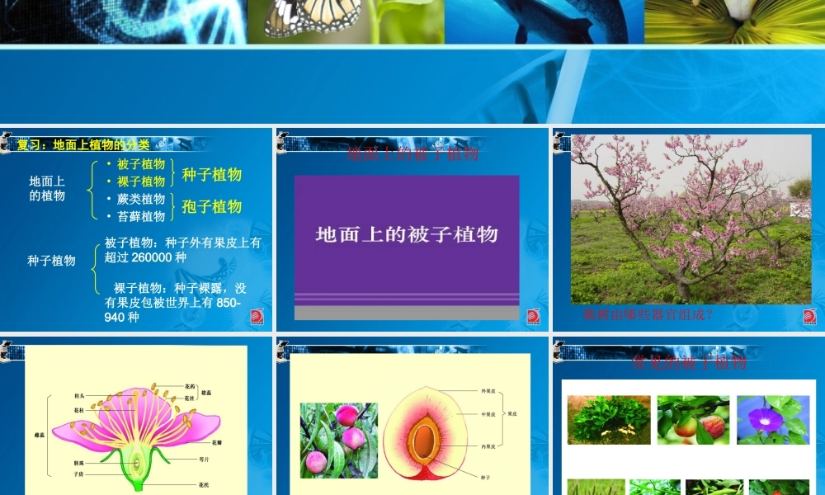Click the 萼片 label in flower diagram

pos(204,460)
